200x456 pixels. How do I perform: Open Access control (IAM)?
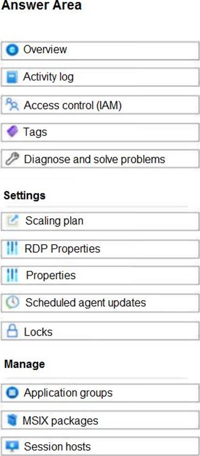tap(100, 105)
